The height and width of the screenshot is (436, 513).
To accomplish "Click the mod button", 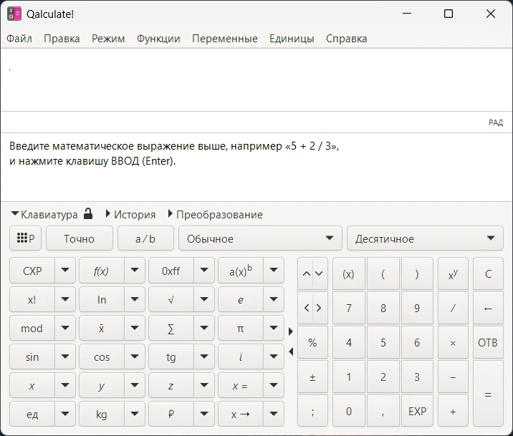I will point(32,328).
